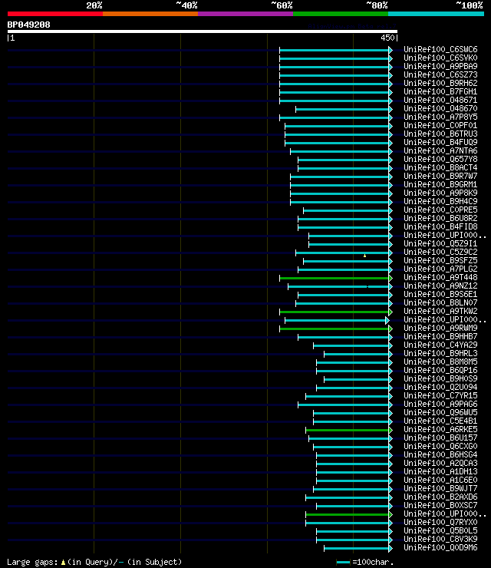This screenshot has width=491, height=568.
Task: Select hit label UniRef100_Q6CXG0
Action: pyautogui.click(x=440, y=447)
